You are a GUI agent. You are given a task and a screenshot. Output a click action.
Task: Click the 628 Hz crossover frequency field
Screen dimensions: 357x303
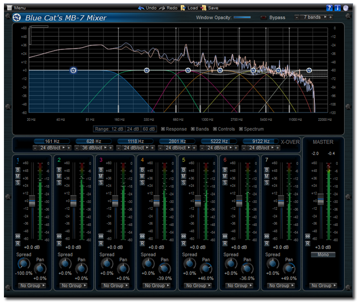(x=94, y=141)
